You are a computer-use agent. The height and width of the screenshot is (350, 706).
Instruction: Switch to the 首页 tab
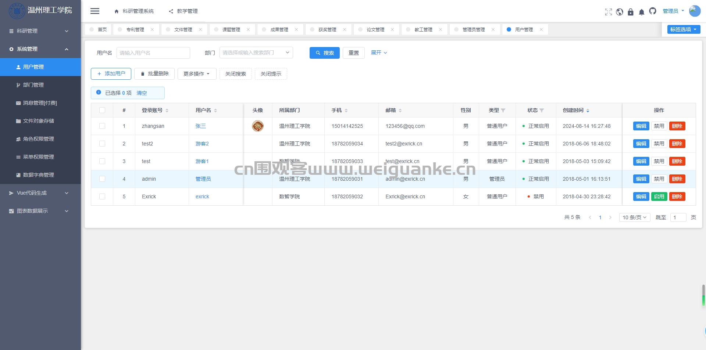point(98,29)
